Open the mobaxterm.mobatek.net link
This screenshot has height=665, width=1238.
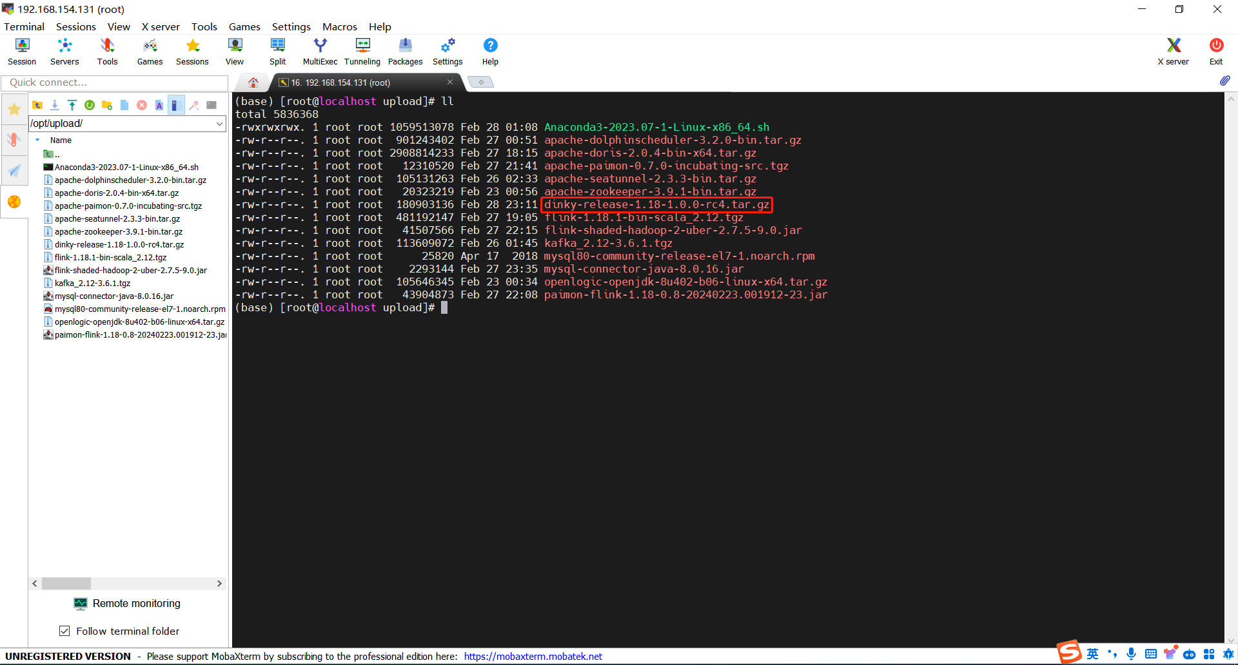pos(533,656)
